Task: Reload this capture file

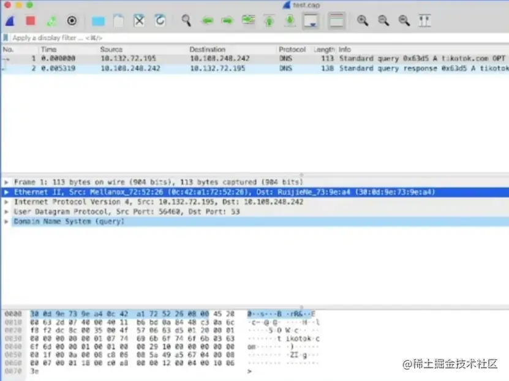Action: [x=160, y=21]
